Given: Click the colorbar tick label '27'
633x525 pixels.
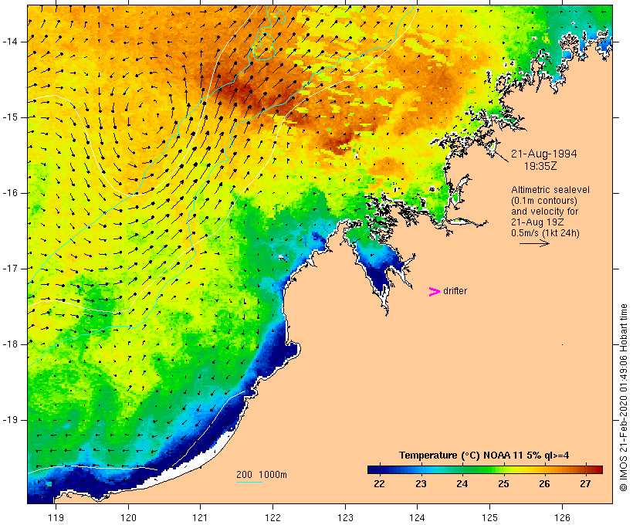Looking at the screenshot, I should [585, 483].
